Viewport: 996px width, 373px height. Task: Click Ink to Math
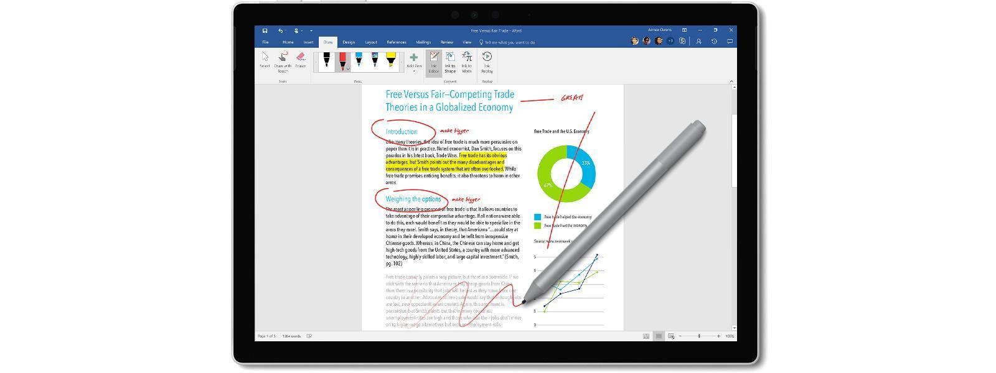tap(467, 63)
